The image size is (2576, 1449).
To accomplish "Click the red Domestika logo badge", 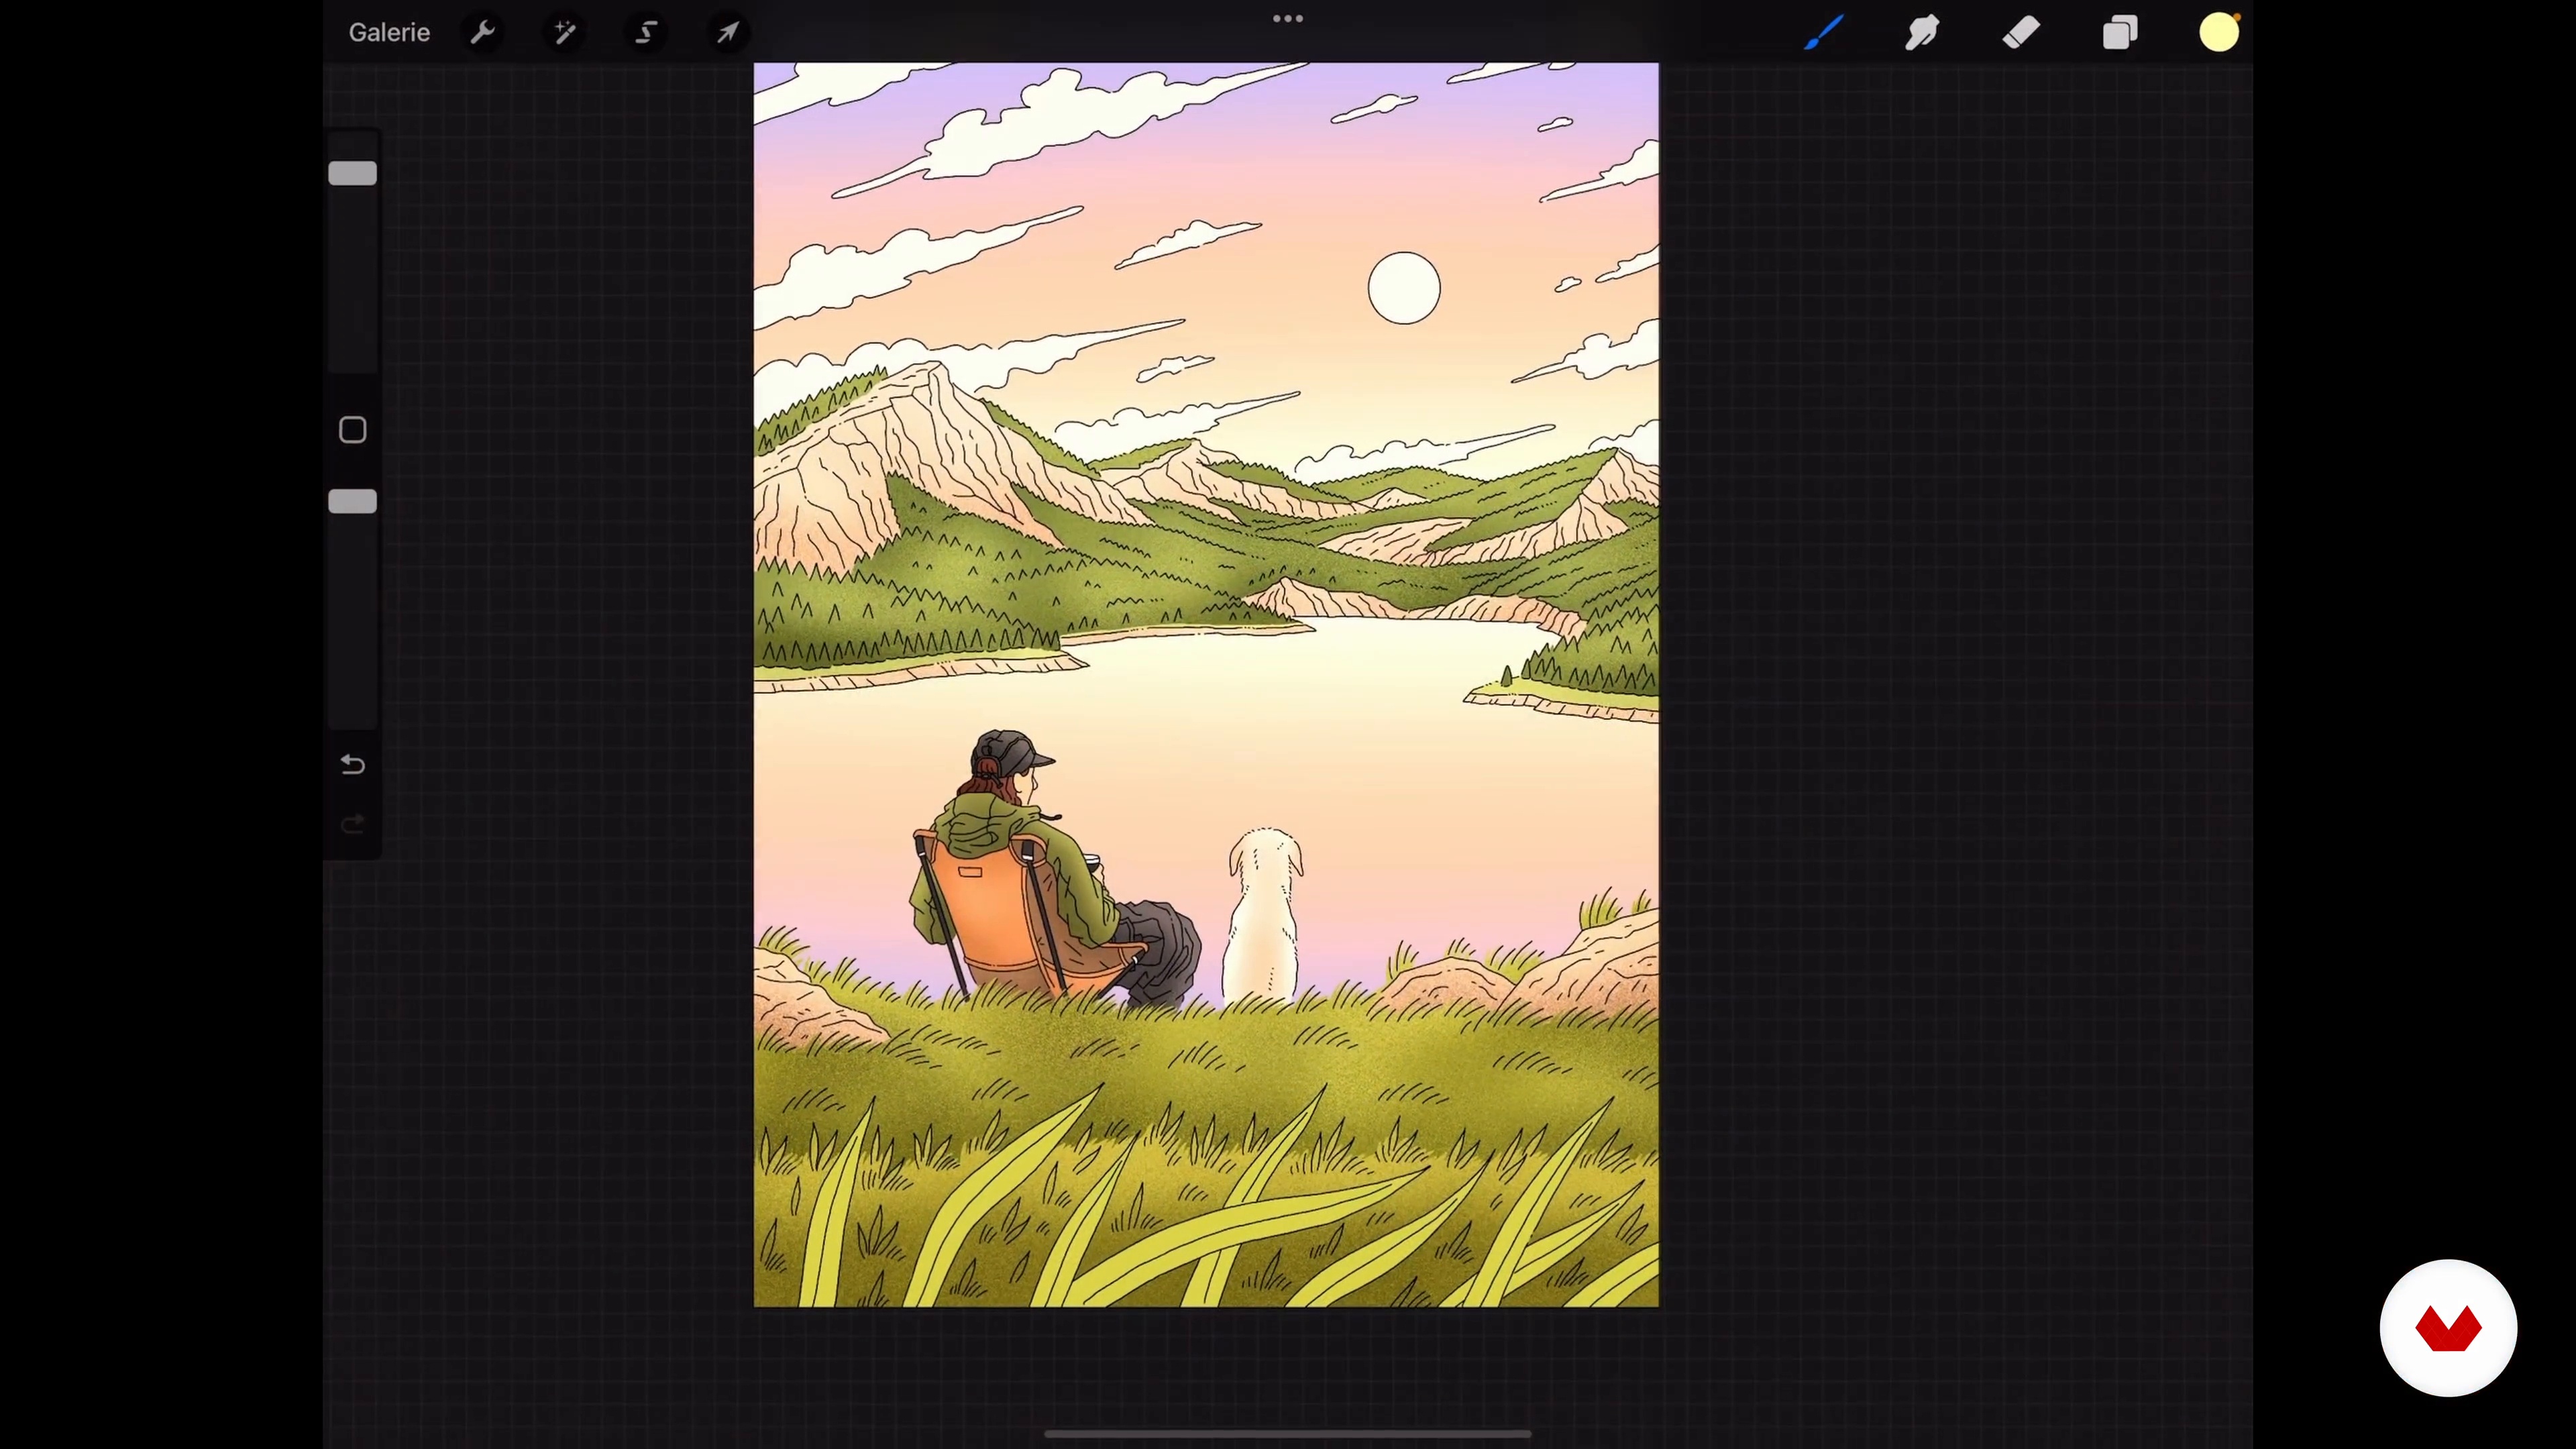I will point(2448,1328).
